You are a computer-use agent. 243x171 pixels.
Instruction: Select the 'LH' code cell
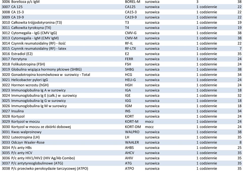127,137
